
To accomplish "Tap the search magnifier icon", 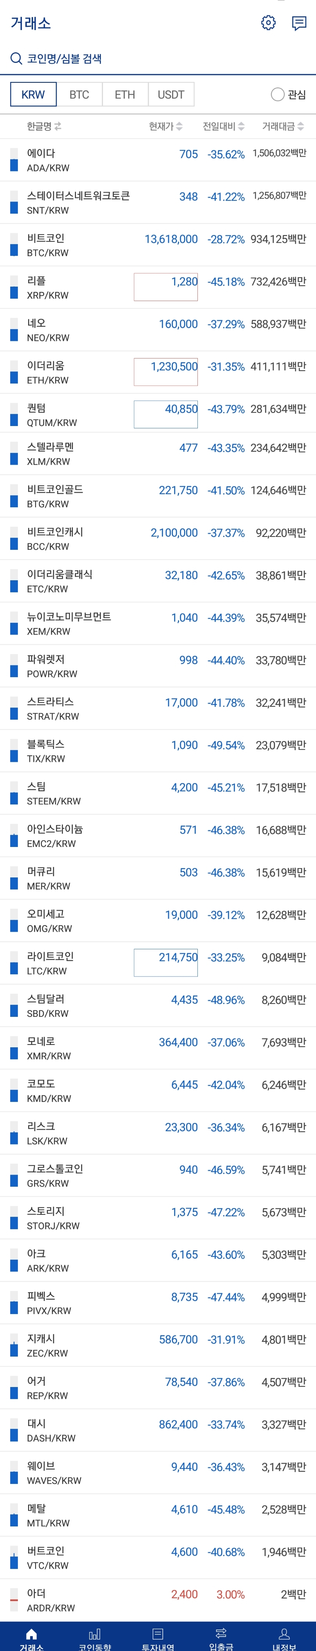I will point(16,59).
